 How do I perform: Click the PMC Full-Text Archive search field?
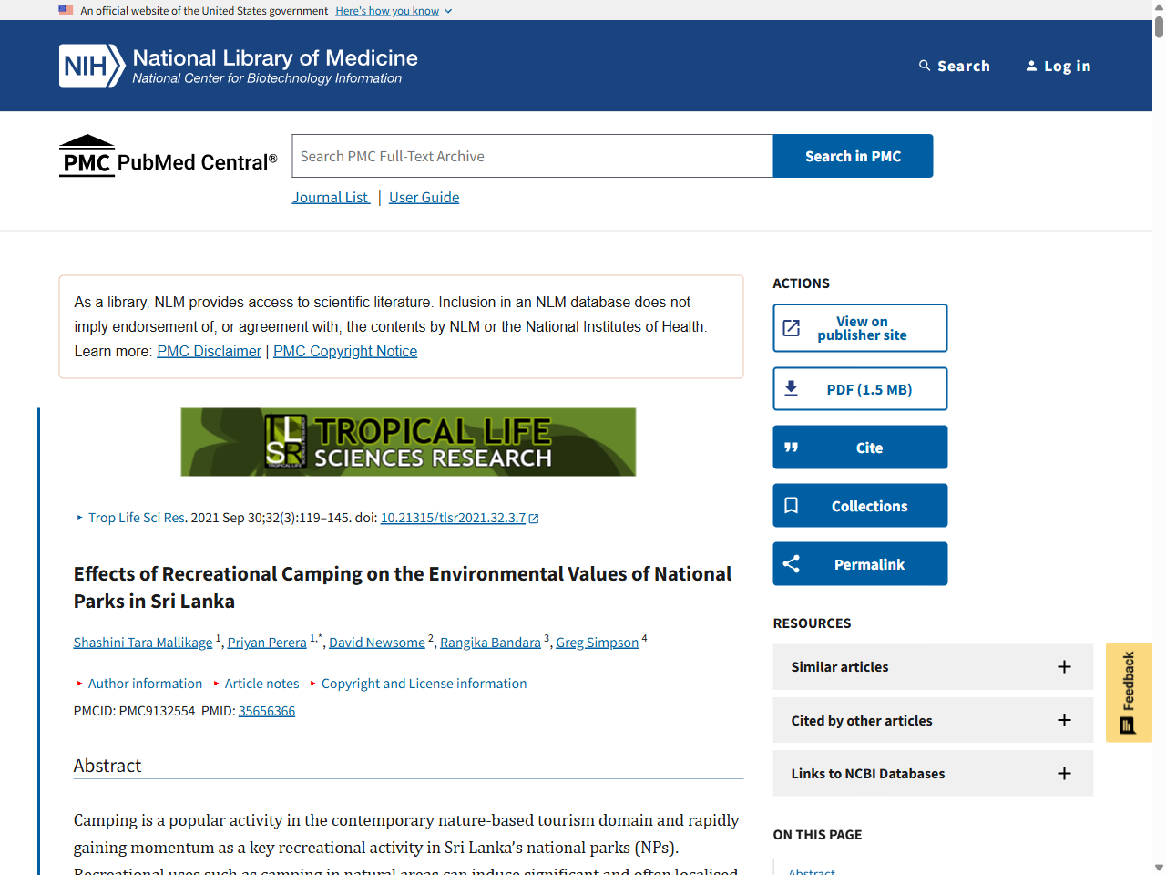click(531, 156)
